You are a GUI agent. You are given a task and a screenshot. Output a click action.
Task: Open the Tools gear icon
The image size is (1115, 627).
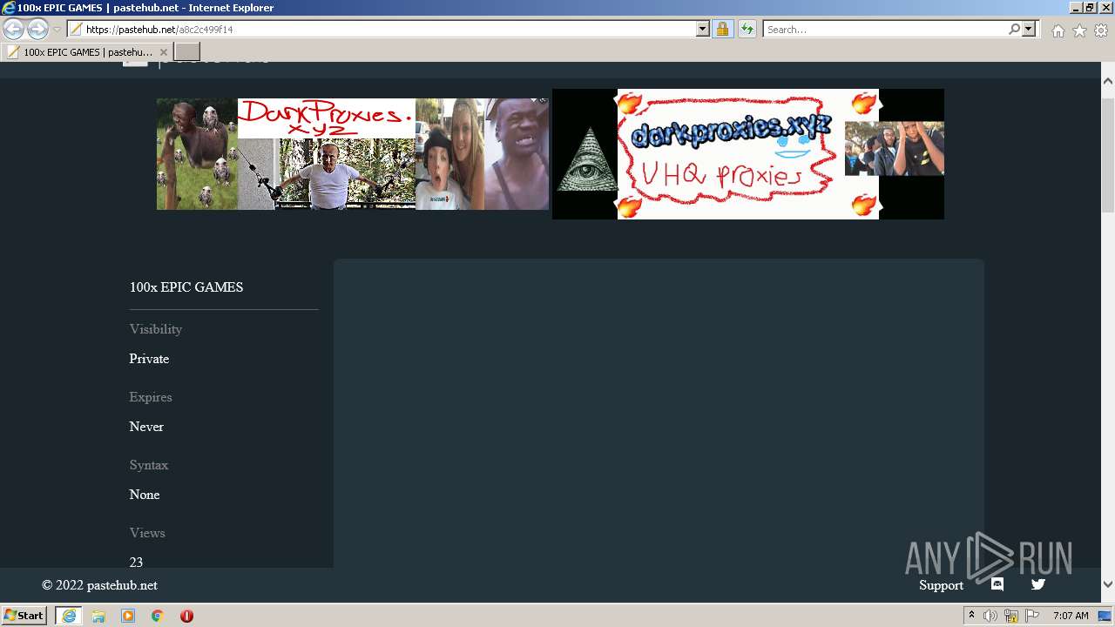[x=1101, y=30]
